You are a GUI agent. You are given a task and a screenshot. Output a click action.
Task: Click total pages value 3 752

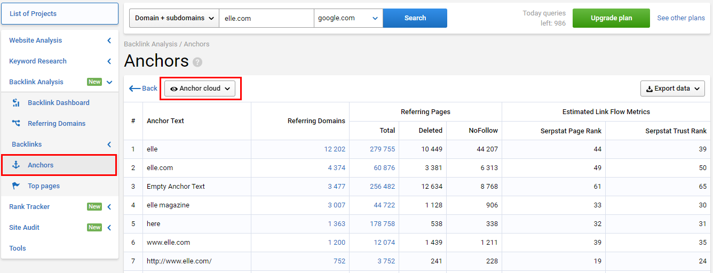[387, 261]
